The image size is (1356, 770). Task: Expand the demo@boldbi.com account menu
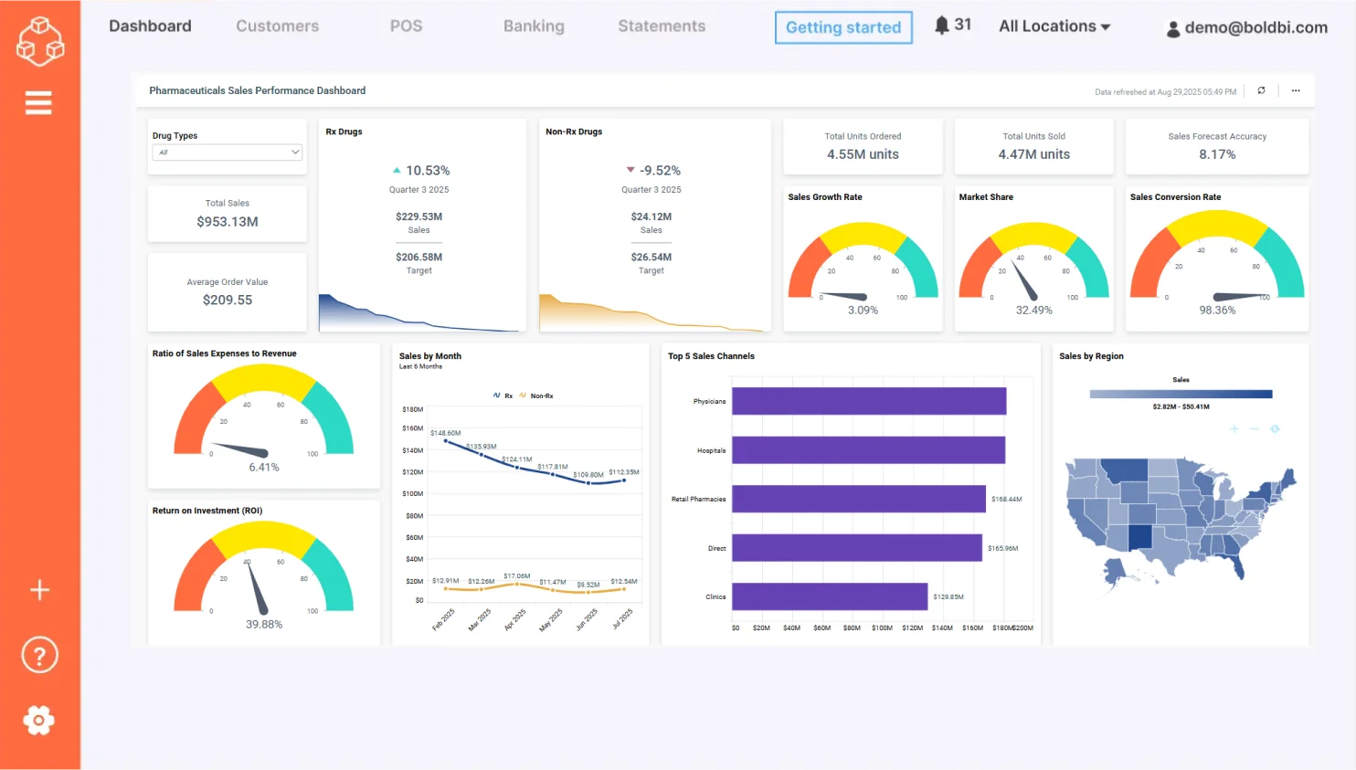[1246, 28]
